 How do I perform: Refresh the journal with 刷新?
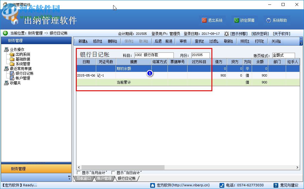tap(228, 41)
